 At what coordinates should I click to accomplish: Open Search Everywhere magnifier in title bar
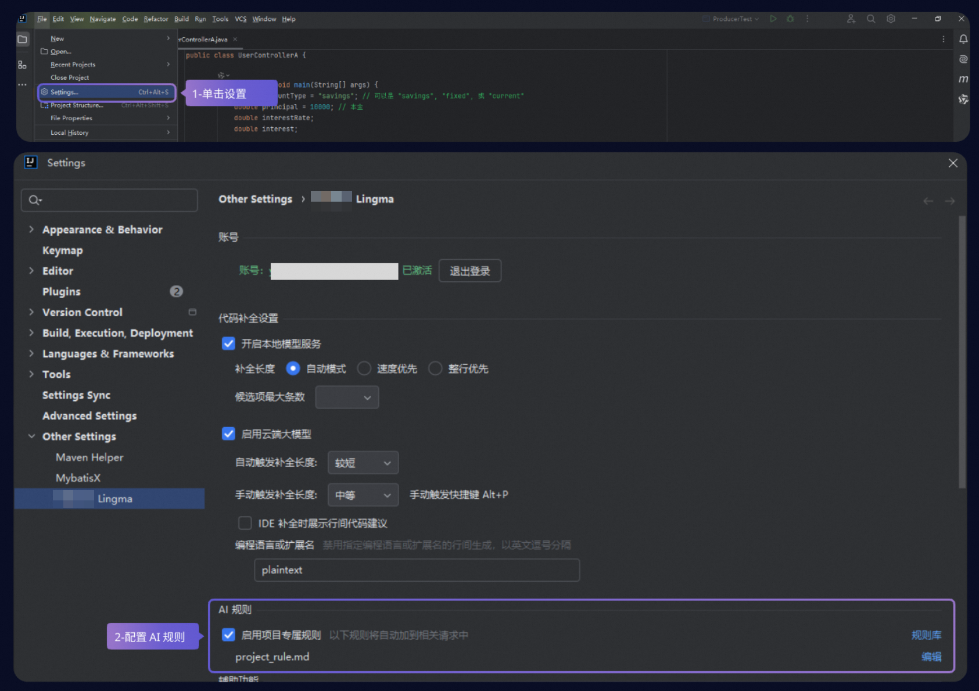pyautogui.click(x=871, y=19)
